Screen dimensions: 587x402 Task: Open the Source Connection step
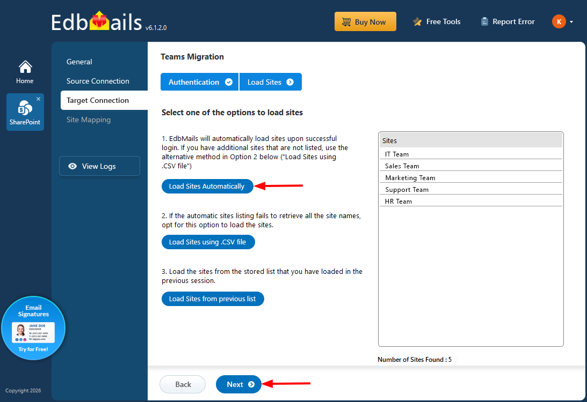98,81
